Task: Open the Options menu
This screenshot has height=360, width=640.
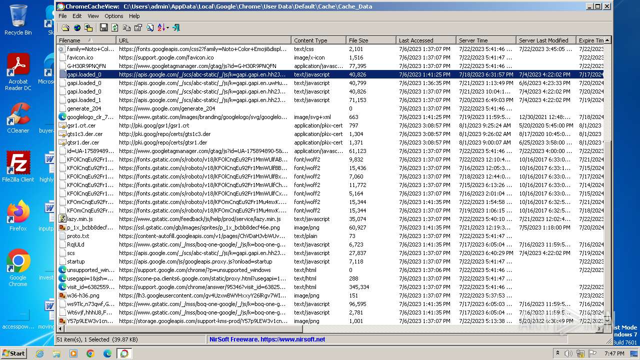Action: coord(114,16)
